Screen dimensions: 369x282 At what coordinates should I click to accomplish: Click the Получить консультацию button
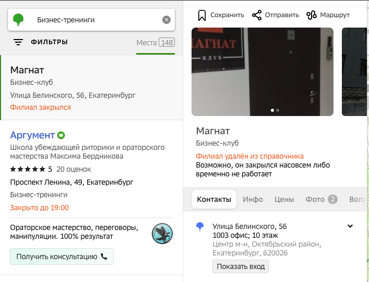point(62,257)
